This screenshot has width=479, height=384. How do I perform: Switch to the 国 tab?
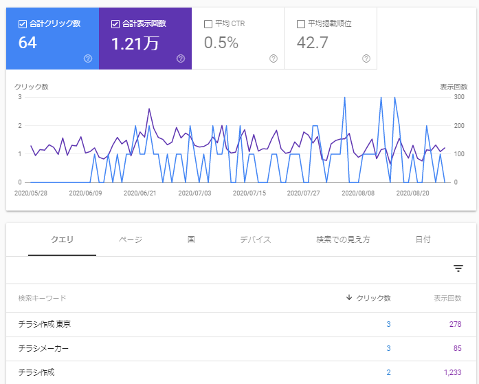191,239
